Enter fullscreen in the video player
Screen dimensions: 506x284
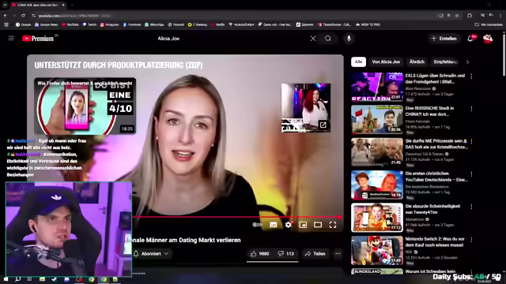coord(333,225)
